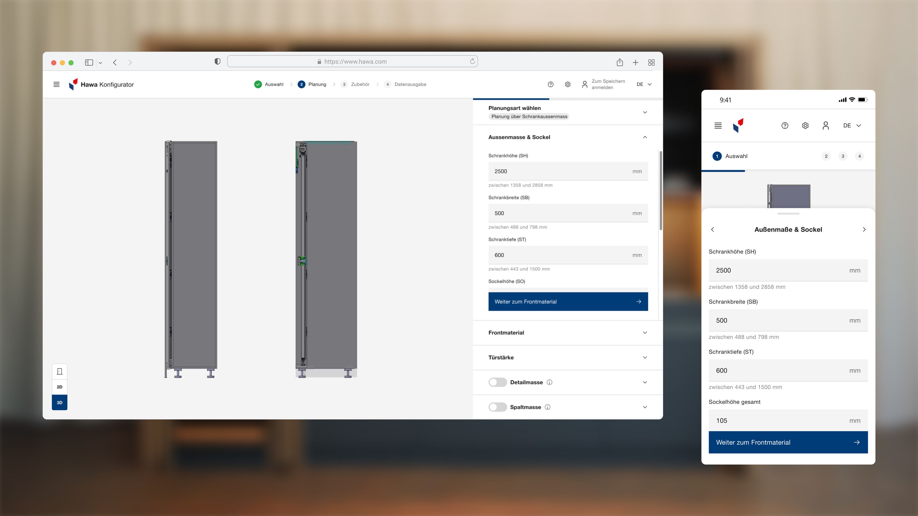The height and width of the screenshot is (516, 918).
Task: Enable the Spaltmasse switch
Action: coord(497,407)
